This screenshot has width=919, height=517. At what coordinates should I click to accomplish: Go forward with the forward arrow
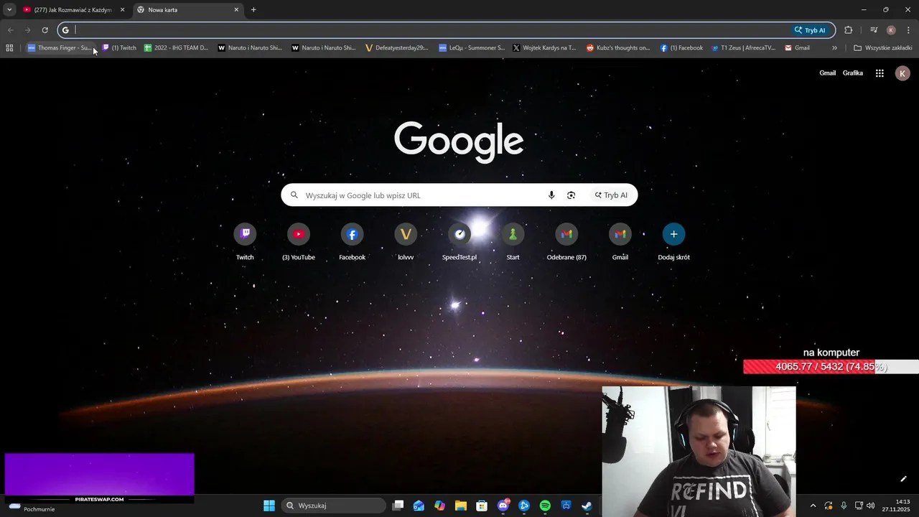pyautogui.click(x=27, y=30)
